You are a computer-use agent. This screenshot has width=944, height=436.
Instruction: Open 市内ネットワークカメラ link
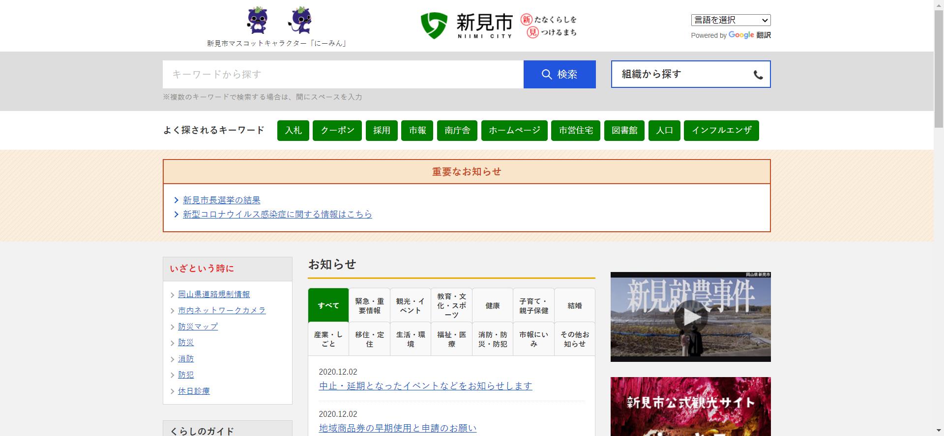coord(222,310)
